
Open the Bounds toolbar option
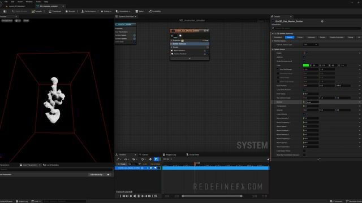(70, 11)
